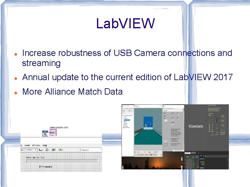Click the Search field in LabVIEW toolbar
Viewport: 250px width, 187px height.
click(91, 150)
